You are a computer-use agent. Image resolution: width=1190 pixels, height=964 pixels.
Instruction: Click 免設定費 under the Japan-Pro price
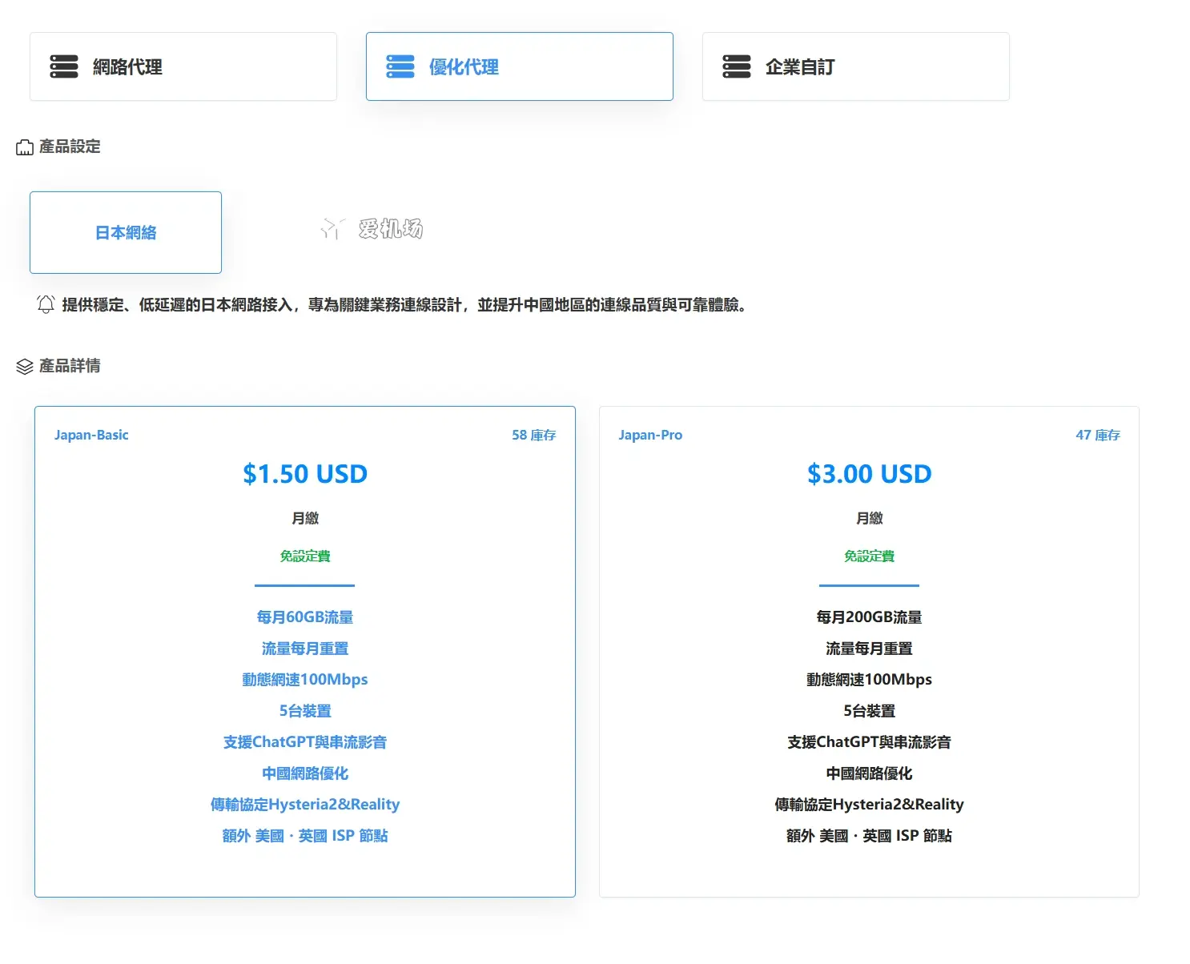(869, 556)
